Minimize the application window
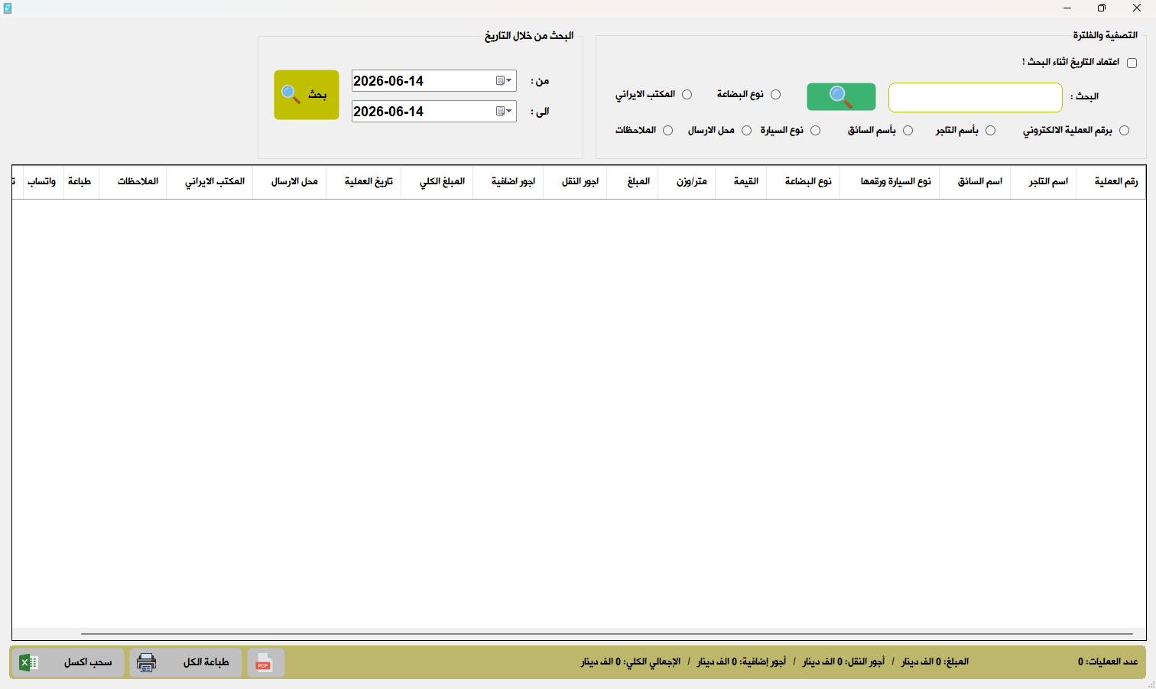 click(1067, 8)
